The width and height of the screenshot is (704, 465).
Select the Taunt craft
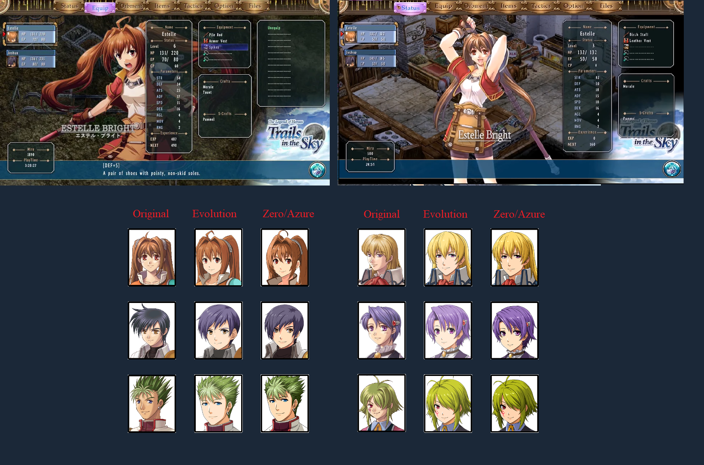207,92
